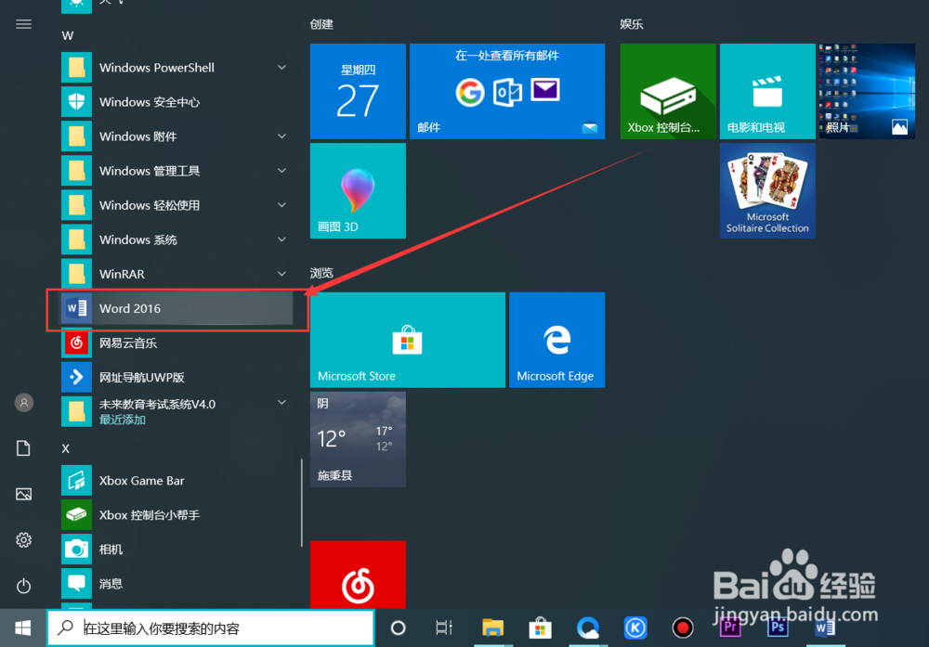
Task: Open File Explorer from taskbar
Action: coord(492,628)
